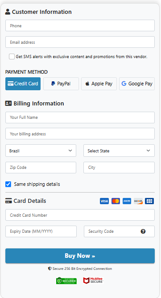Click the green Secured trust badge
Image resolution: width=161 pixels, height=298 pixels.
click(66, 281)
